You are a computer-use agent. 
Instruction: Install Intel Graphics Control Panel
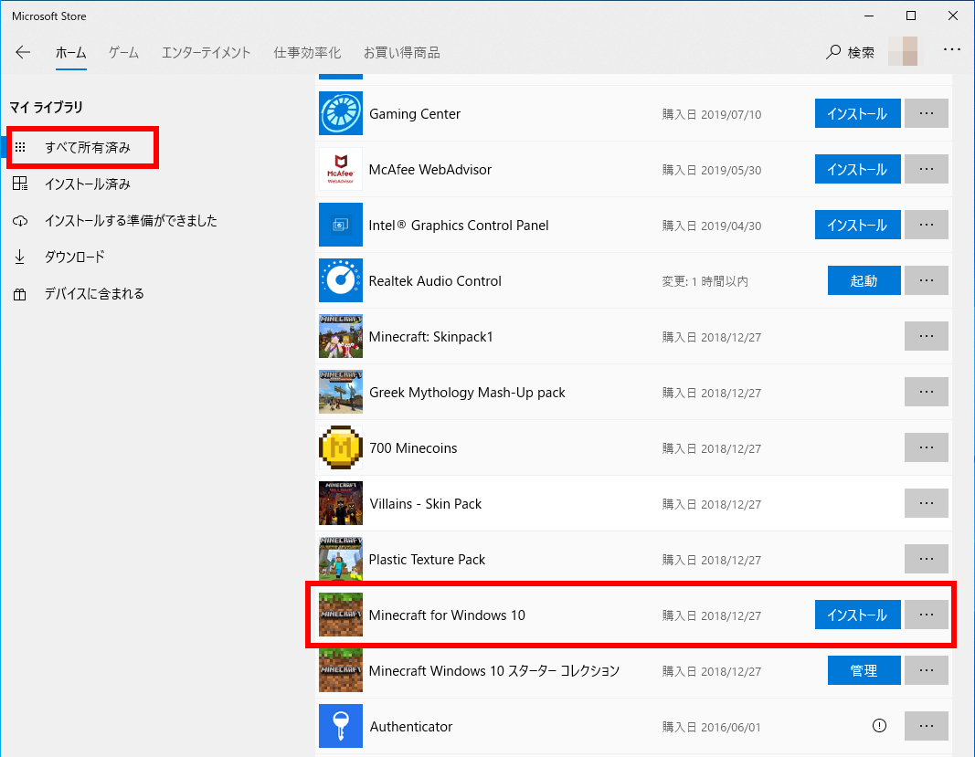[857, 225]
